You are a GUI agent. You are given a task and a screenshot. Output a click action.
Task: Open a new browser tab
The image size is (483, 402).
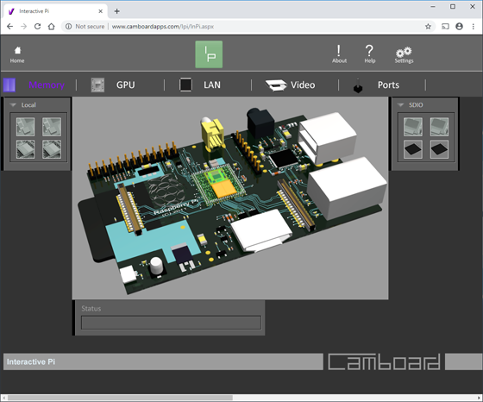pyautogui.click(x=116, y=11)
